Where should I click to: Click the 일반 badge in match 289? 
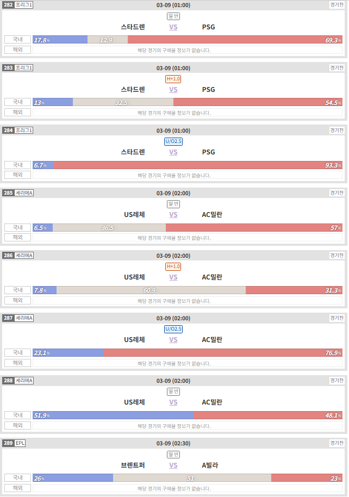click(173, 454)
